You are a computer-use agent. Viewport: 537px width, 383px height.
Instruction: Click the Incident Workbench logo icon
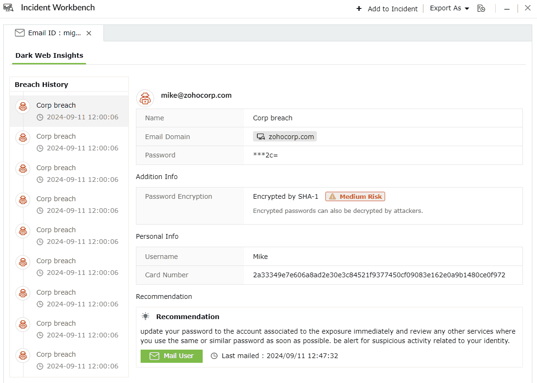(x=8, y=8)
